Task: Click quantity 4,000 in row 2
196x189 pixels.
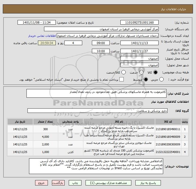Action: click(x=46, y=137)
